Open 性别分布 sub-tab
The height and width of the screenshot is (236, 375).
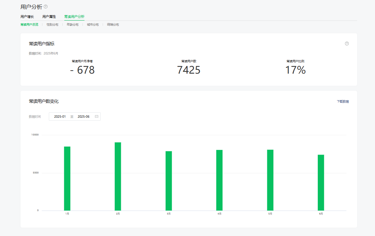point(53,25)
